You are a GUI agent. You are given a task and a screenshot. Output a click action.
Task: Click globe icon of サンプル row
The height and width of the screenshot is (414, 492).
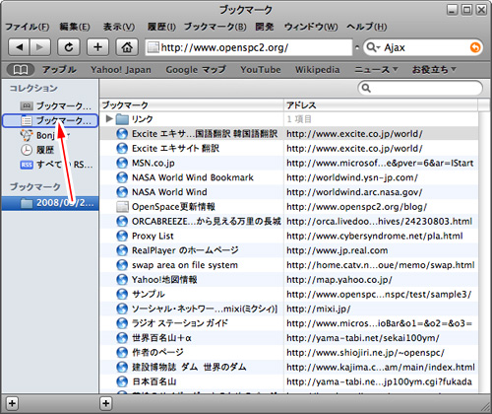(x=122, y=294)
